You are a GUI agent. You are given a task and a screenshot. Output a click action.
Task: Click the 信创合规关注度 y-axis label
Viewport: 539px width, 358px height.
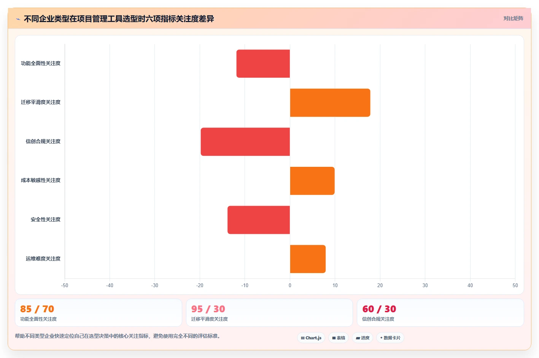click(43, 141)
